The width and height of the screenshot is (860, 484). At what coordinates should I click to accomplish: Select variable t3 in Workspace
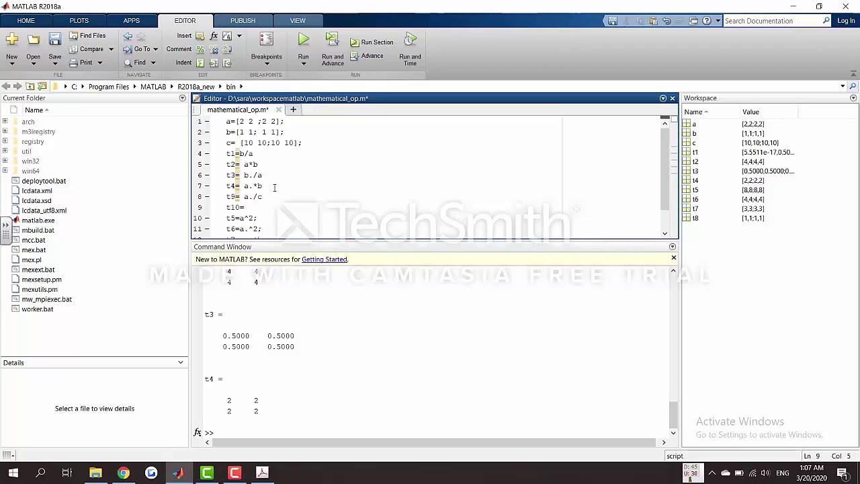(695, 171)
